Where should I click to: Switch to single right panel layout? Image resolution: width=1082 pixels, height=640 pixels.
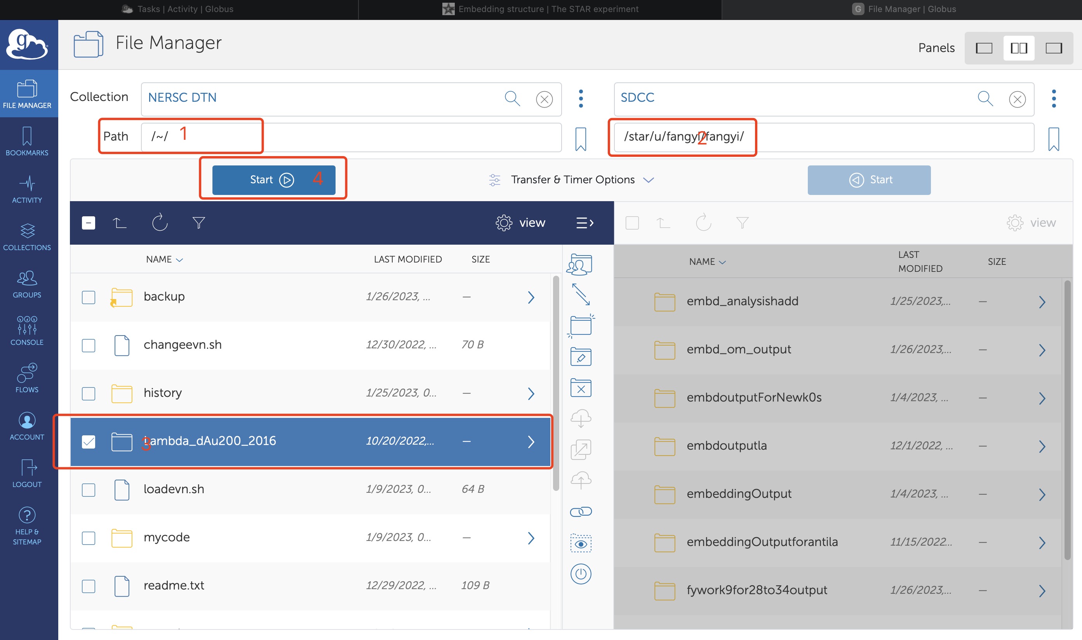[1053, 48]
